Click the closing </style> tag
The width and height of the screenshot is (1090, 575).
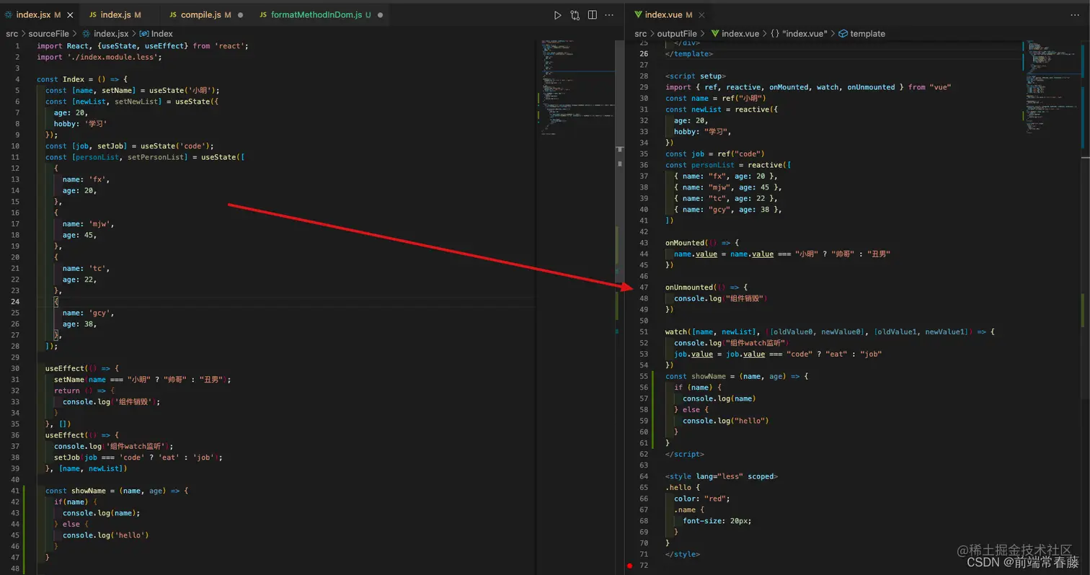click(683, 554)
